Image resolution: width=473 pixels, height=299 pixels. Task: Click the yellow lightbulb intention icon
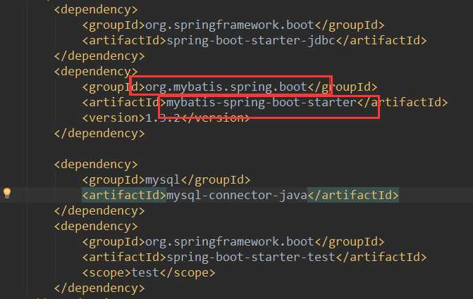(x=7, y=193)
